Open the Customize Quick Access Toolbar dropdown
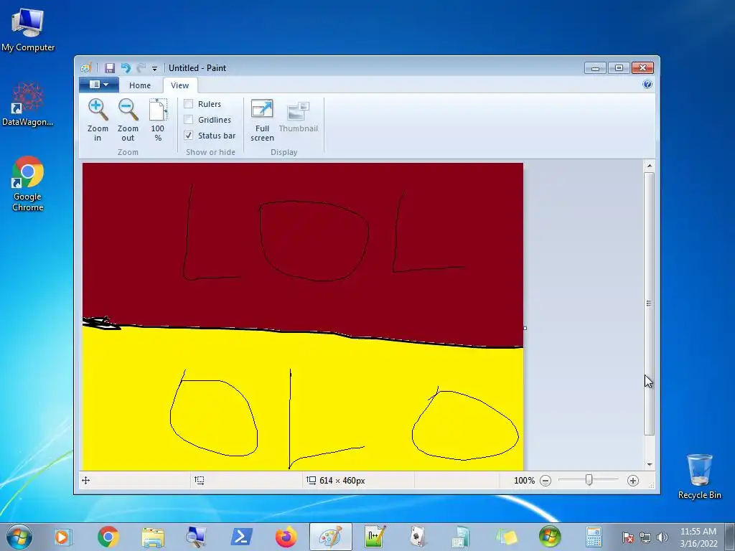 pos(155,68)
